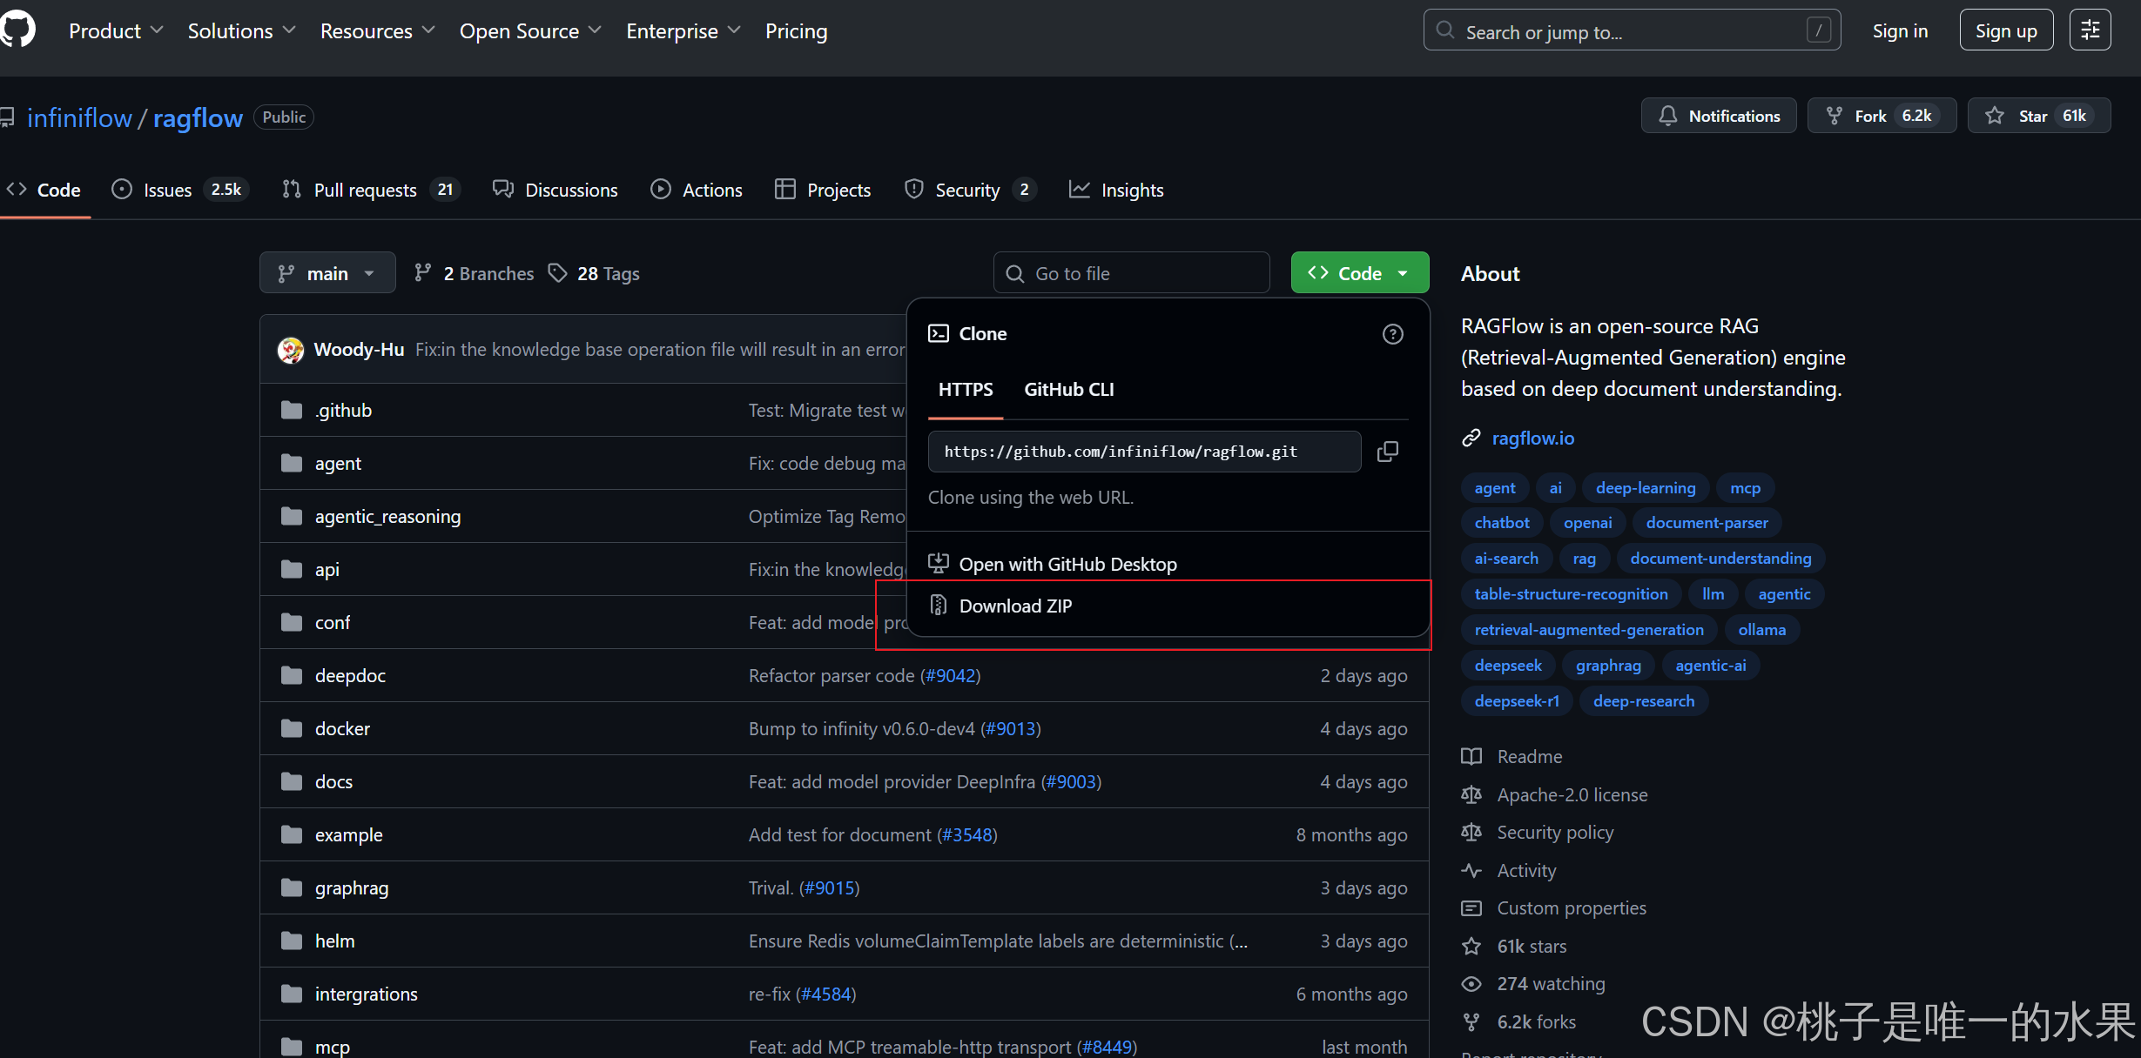Copy the clone URL to clipboard

click(1388, 452)
